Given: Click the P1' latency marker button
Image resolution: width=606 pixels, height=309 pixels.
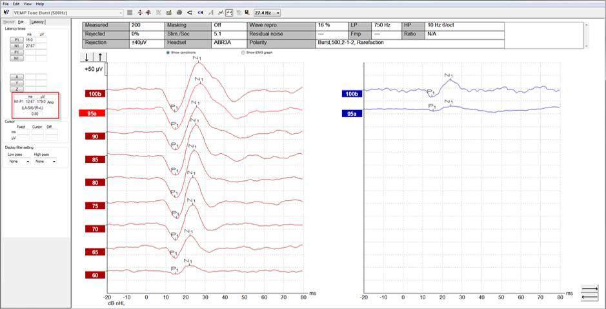Looking at the screenshot, I should [x=17, y=52].
